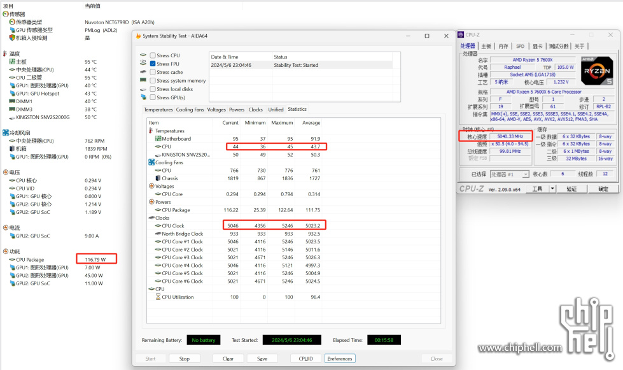Click the Clear button

click(228, 359)
